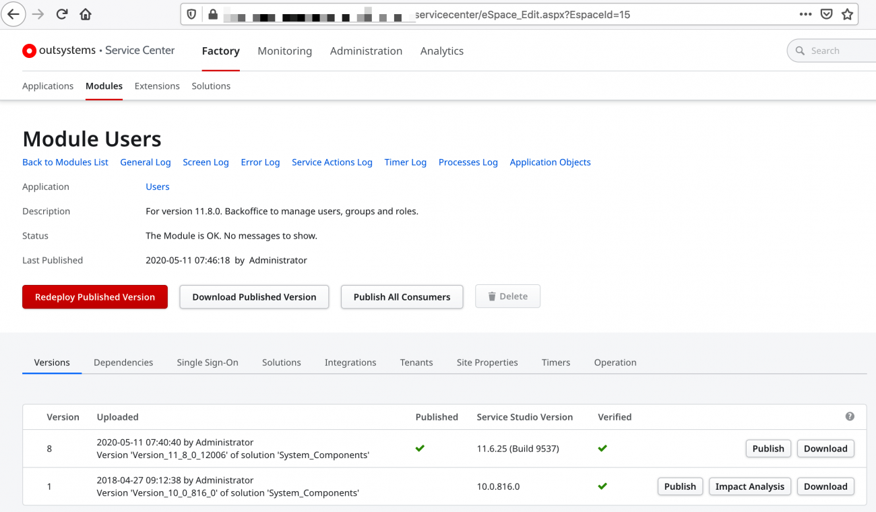
Task: Switch to the Solutions tab in module details
Action: 282,362
